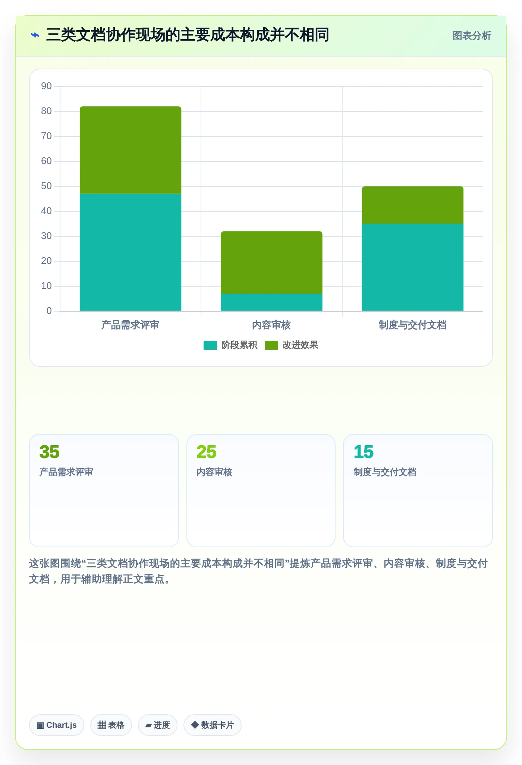Image resolution: width=522 pixels, height=765 pixels.
Task: Click the parallelogram icon in the 进度 chip
Action: tap(148, 725)
